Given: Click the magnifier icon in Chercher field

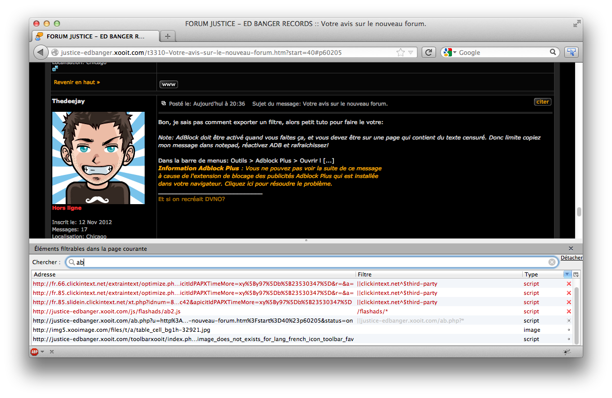Looking at the screenshot, I should point(72,262).
